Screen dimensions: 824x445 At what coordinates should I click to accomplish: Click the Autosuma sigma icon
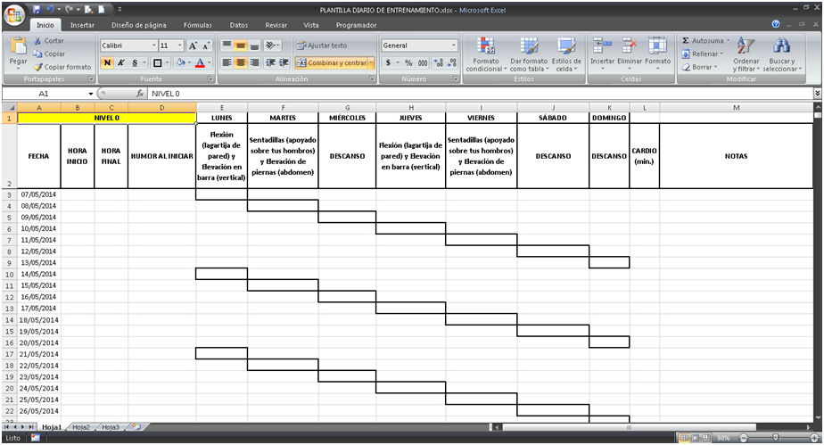click(686, 41)
